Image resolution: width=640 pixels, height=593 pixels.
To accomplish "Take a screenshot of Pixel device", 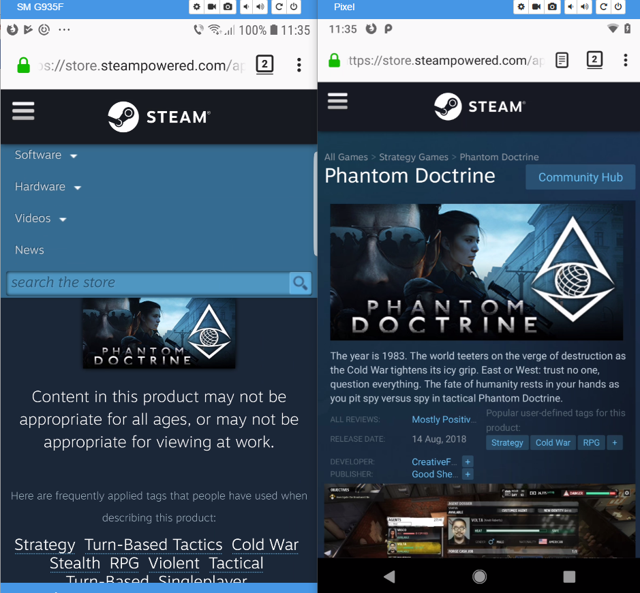I will coord(552,7).
